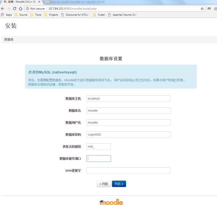
Task: Click the database name field showing moodle
Action: click(x=129, y=111)
